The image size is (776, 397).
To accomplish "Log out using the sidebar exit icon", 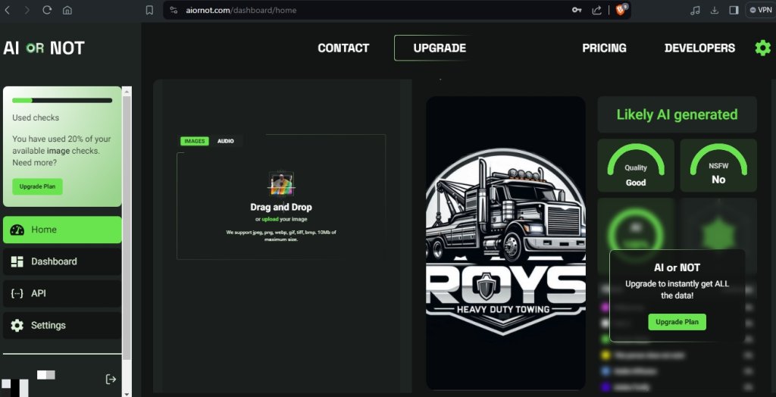I will [x=111, y=379].
